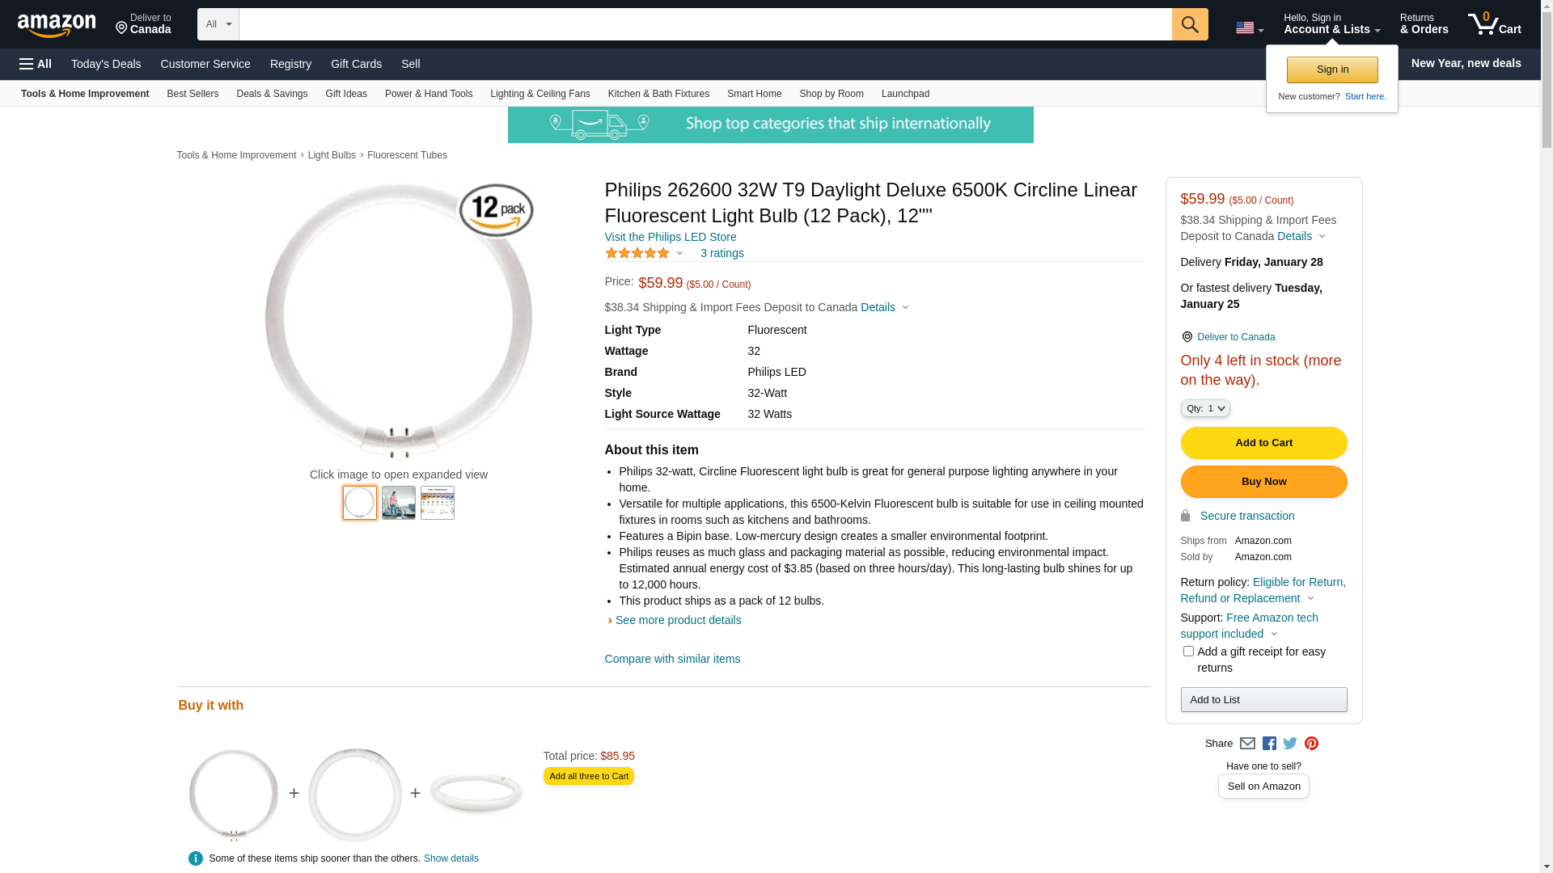The width and height of the screenshot is (1553, 873).
Task: Share product on Facebook
Action: 1269,744
